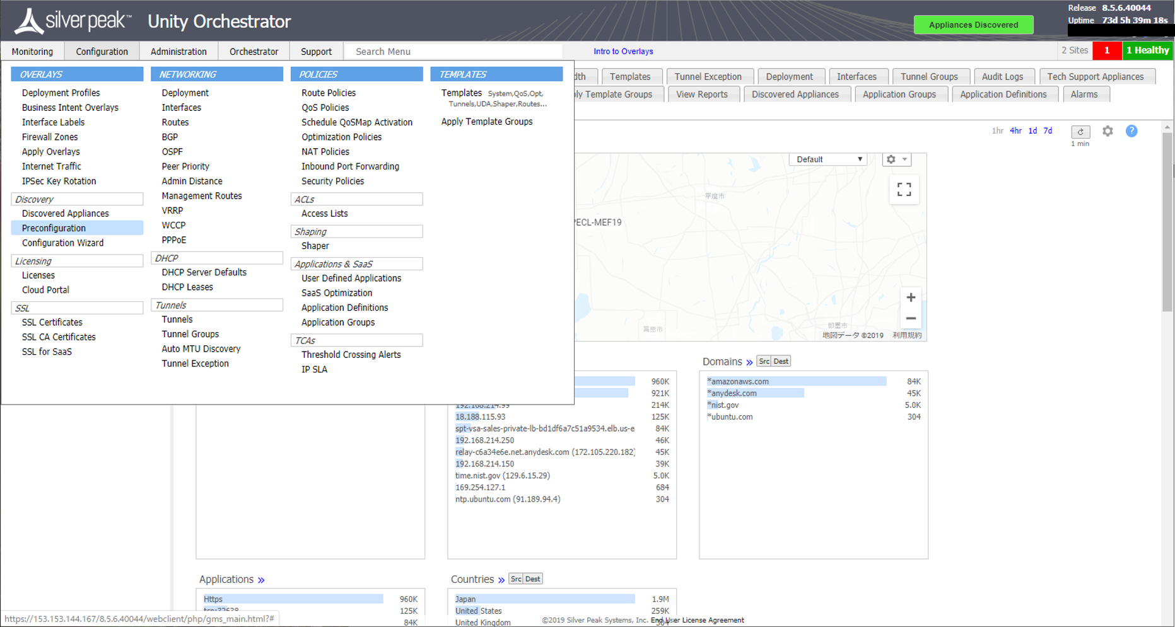The width and height of the screenshot is (1175, 627).
Task: Select the 1hr time range
Action: 997,131
